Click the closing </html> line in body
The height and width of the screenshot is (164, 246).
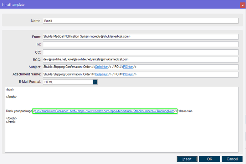(x=11, y=122)
